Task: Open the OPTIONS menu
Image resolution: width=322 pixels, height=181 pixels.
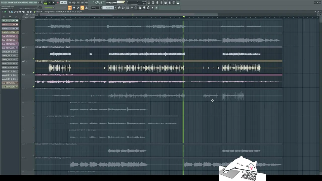Action: point(25,3)
